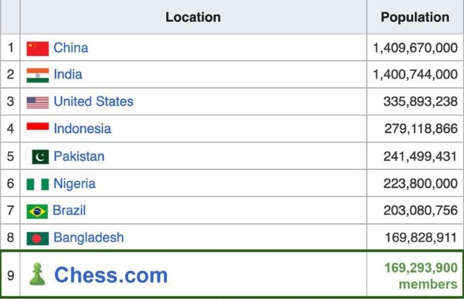The width and height of the screenshot is (464, 299).
Task: Go to the Pakistan link
Action: coord(79,157)
